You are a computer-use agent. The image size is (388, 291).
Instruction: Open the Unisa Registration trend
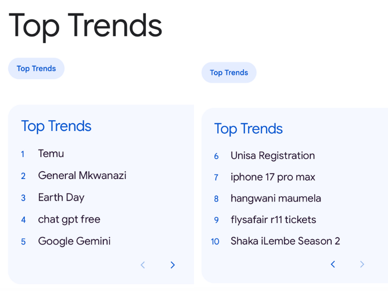coord(272,156)
